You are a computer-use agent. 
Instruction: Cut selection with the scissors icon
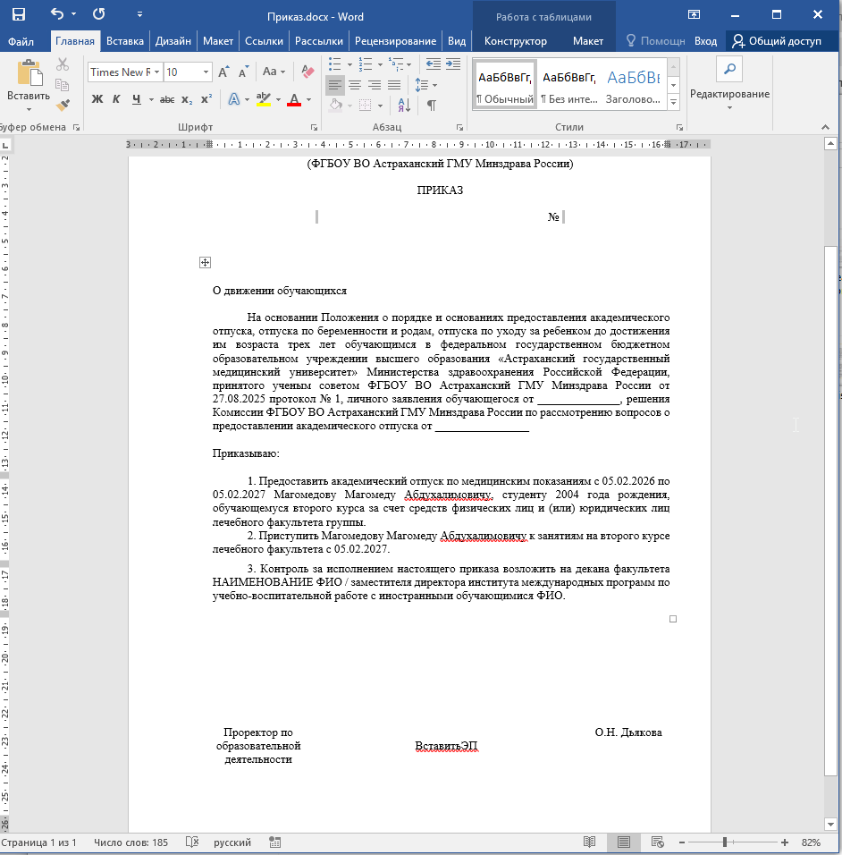point(63,64)
